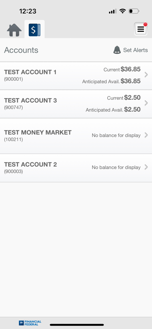The height and width of the screenshot is (329, 152).
Task: Click the Accounts heading
Action: point(21,50)
